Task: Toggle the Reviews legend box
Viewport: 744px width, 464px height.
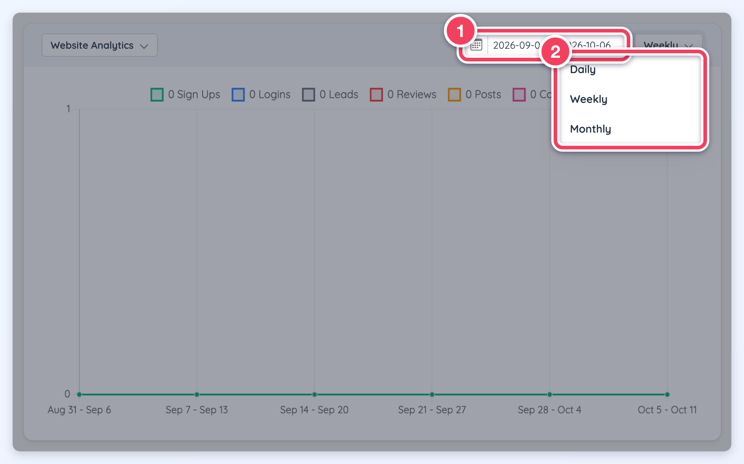Action: point(376,95)
